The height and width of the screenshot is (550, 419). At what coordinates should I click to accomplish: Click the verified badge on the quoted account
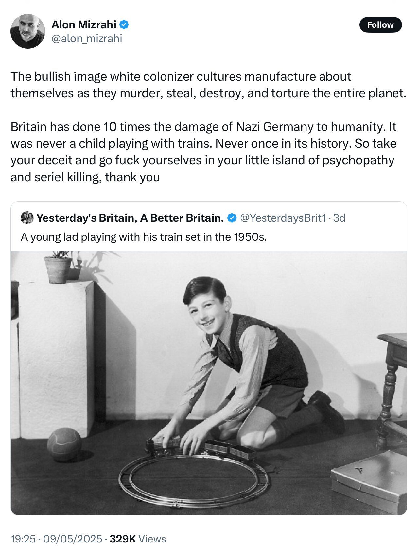[232, 218]
